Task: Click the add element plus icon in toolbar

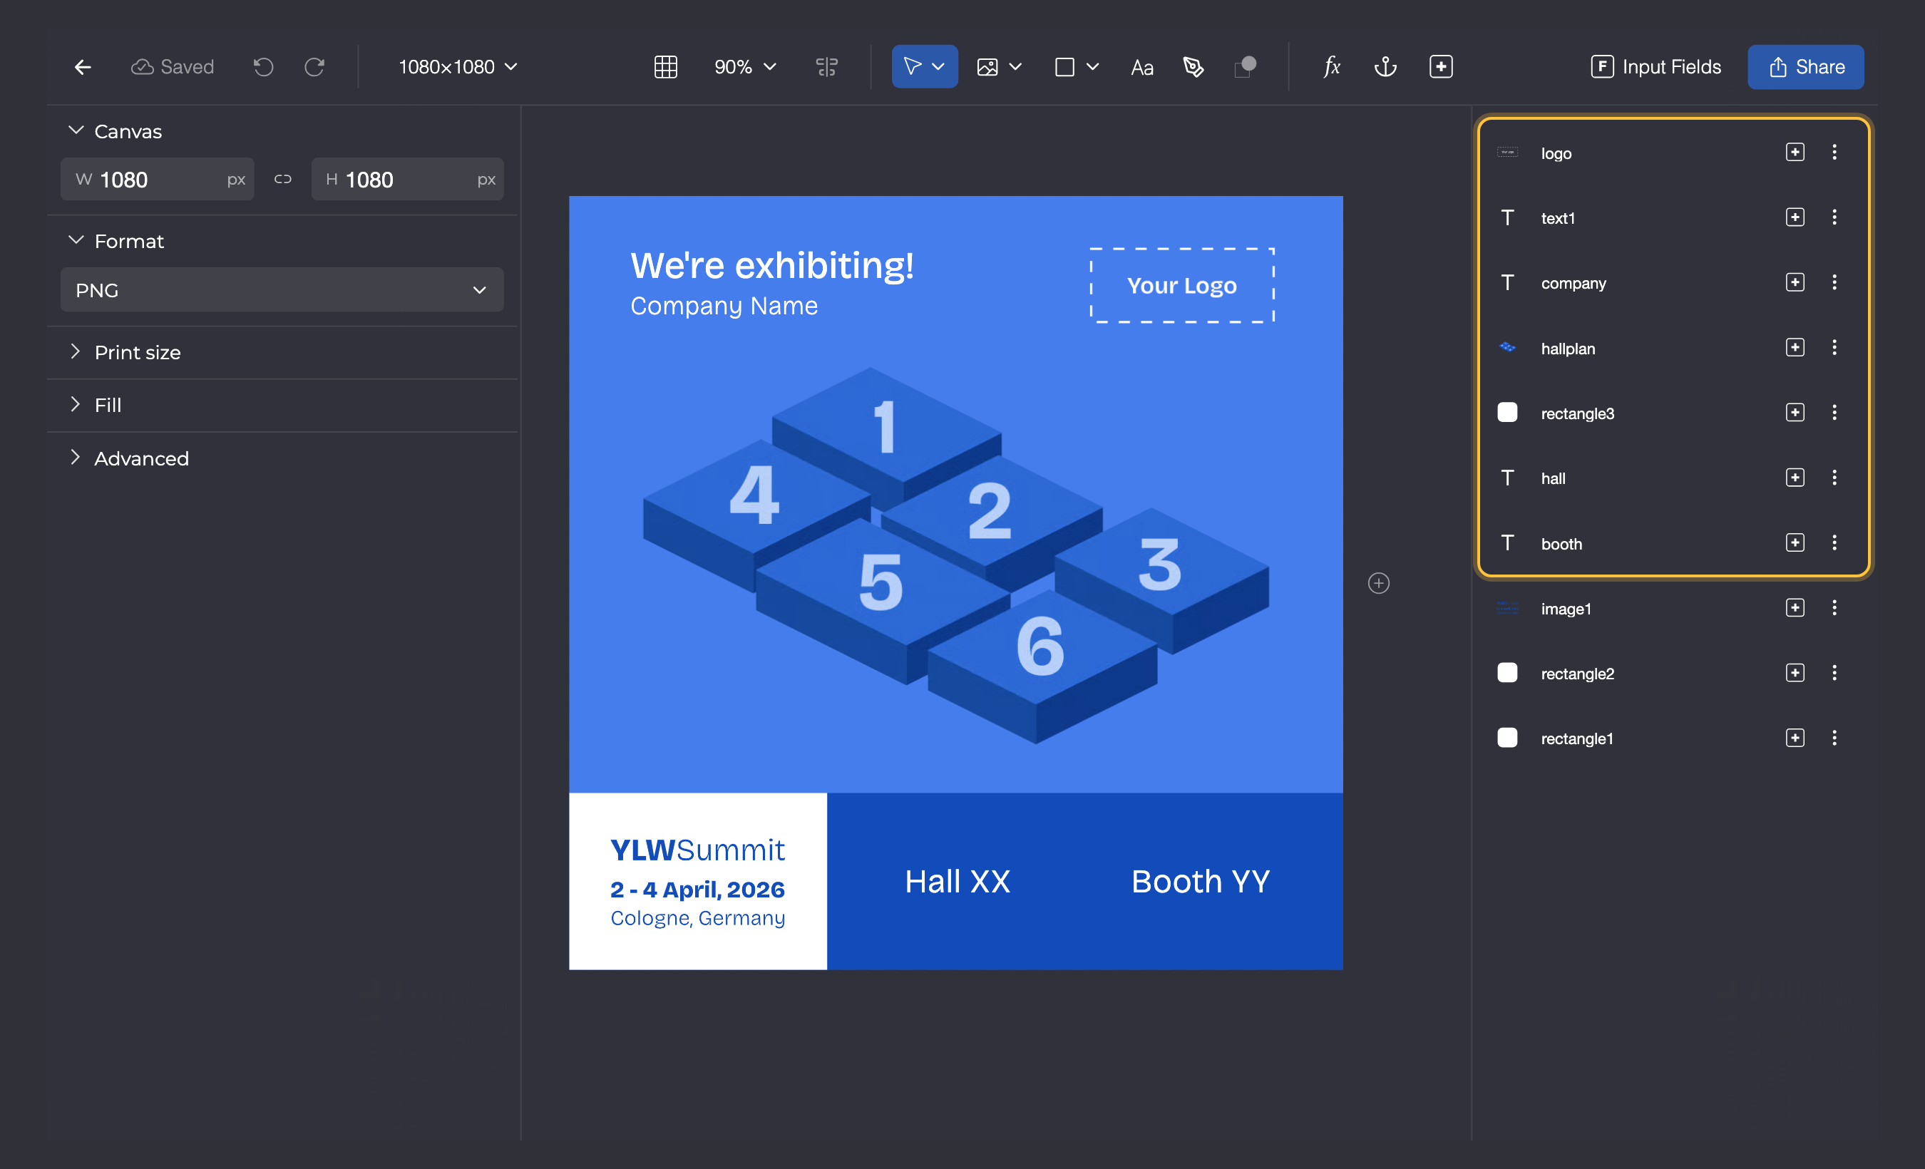Action: tap(1441, 67)
